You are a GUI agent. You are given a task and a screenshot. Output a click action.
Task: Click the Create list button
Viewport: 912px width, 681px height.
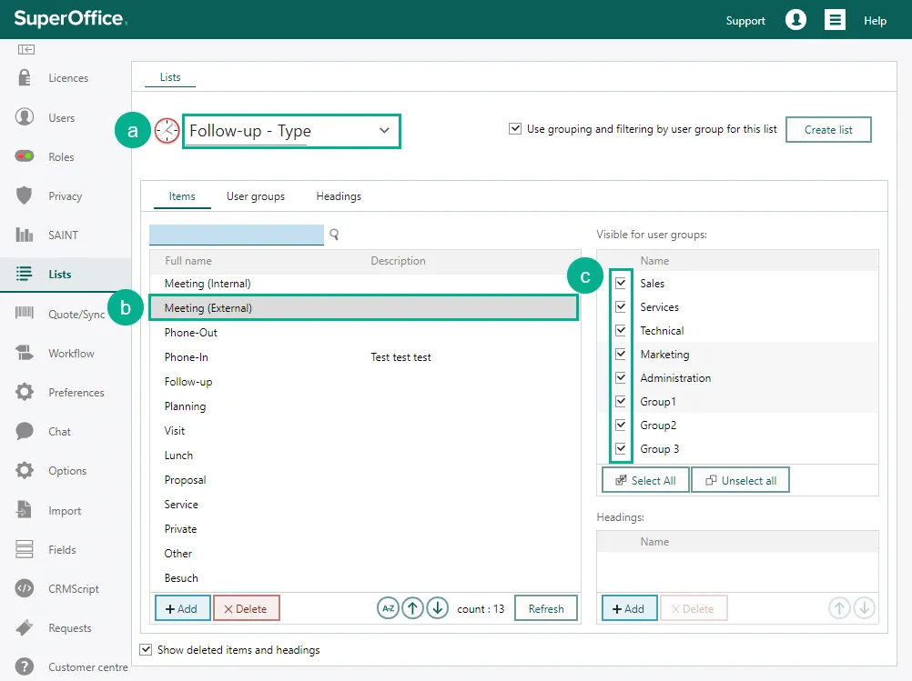click(828, 130)
